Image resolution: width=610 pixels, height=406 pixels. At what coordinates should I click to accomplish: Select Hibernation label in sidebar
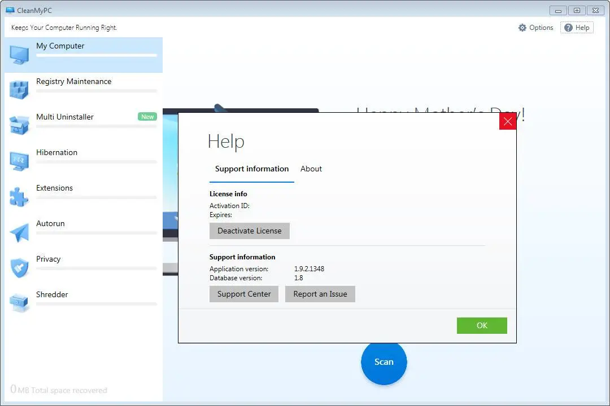click(57, 153)
